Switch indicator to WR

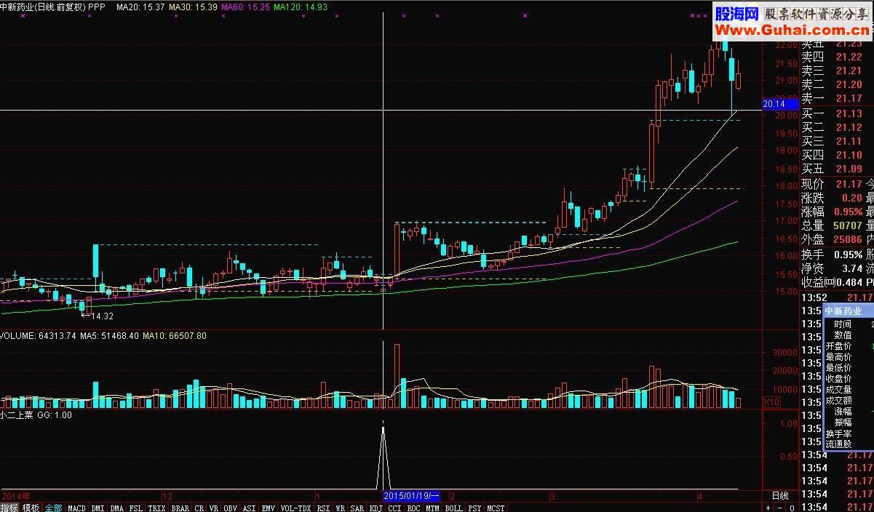click(341, 508)
